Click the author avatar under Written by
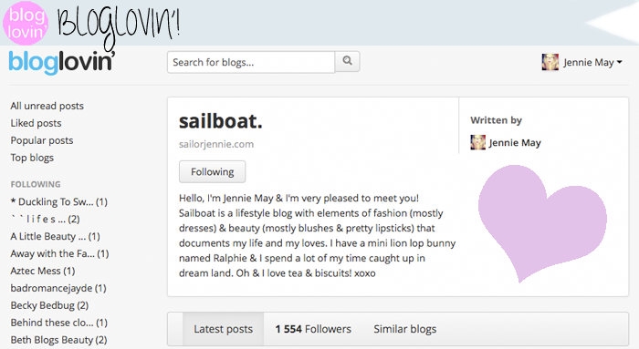The image size is (639, 349). coord(478,143)
